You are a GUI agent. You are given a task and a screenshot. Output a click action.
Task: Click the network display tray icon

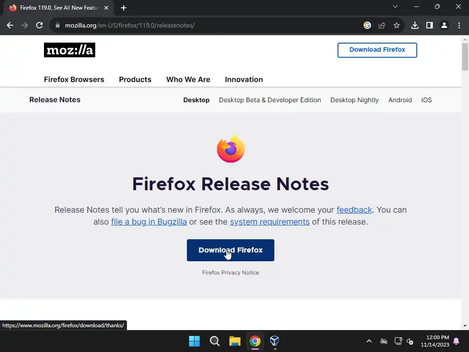click(398, 341)
